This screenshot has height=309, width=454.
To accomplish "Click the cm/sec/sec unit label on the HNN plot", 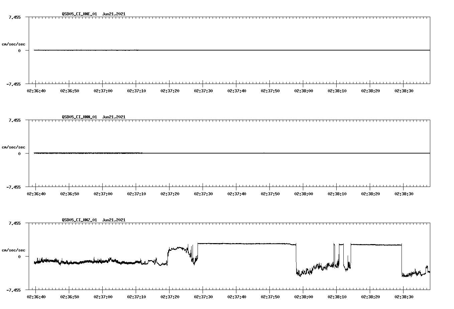I will tap(13, 147).
